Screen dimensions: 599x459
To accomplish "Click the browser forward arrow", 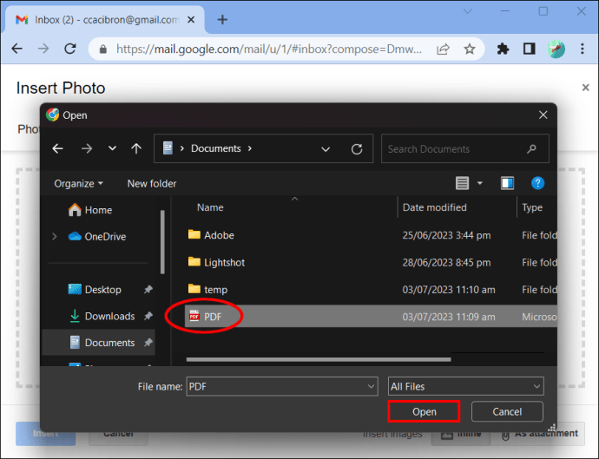I will 43,49.
